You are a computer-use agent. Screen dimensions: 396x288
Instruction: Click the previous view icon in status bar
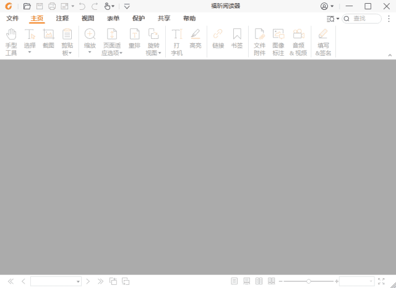113,281
